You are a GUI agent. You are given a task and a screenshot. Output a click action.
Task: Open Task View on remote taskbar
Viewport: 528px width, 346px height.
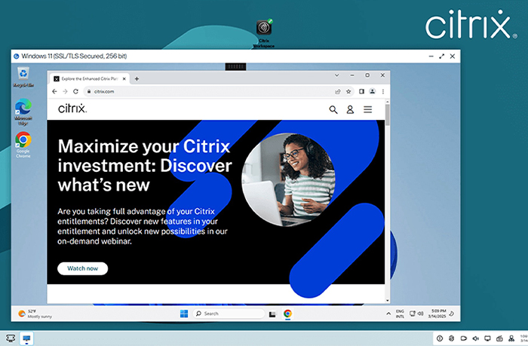pos(272,314)
